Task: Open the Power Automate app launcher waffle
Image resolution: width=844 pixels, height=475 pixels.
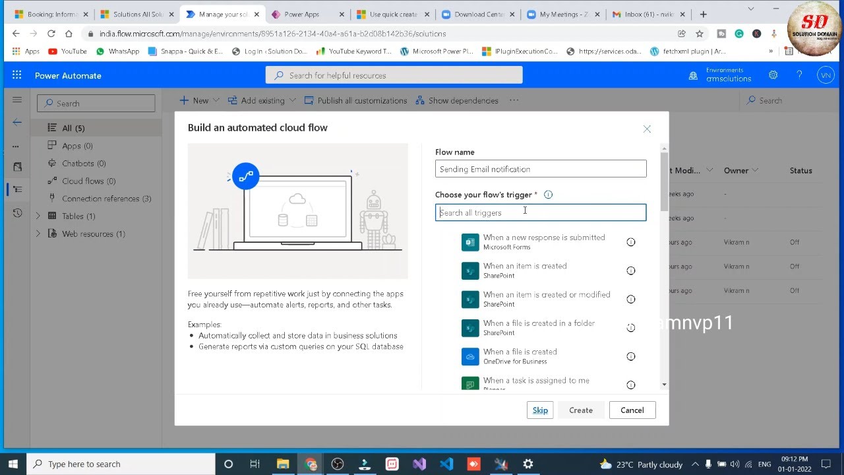Action: (16, 75)
